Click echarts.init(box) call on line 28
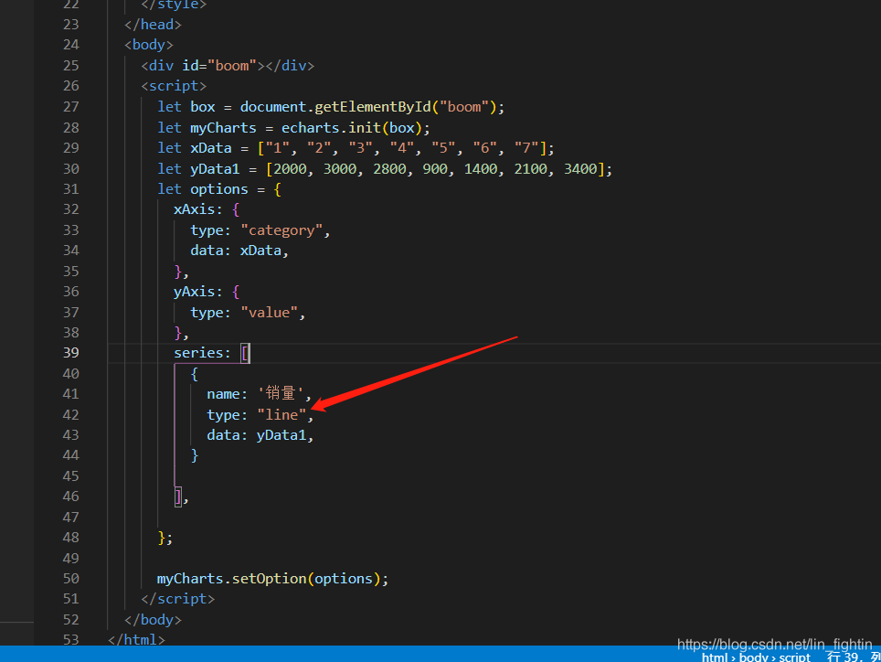This screenshot has height=662, width=881. [x=352, y=128]
